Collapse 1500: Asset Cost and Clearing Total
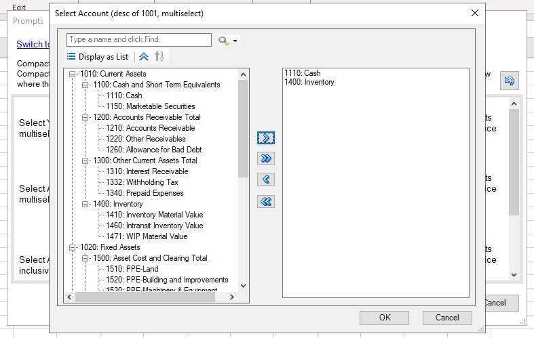This screenshot has height=338, width=534. [85, 258]
